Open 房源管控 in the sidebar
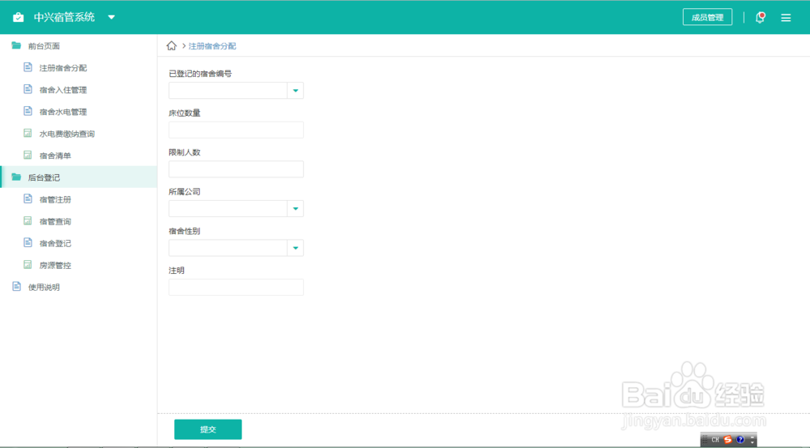The width and height of the screenshot is (810, 448). click(x=55, y=266)
